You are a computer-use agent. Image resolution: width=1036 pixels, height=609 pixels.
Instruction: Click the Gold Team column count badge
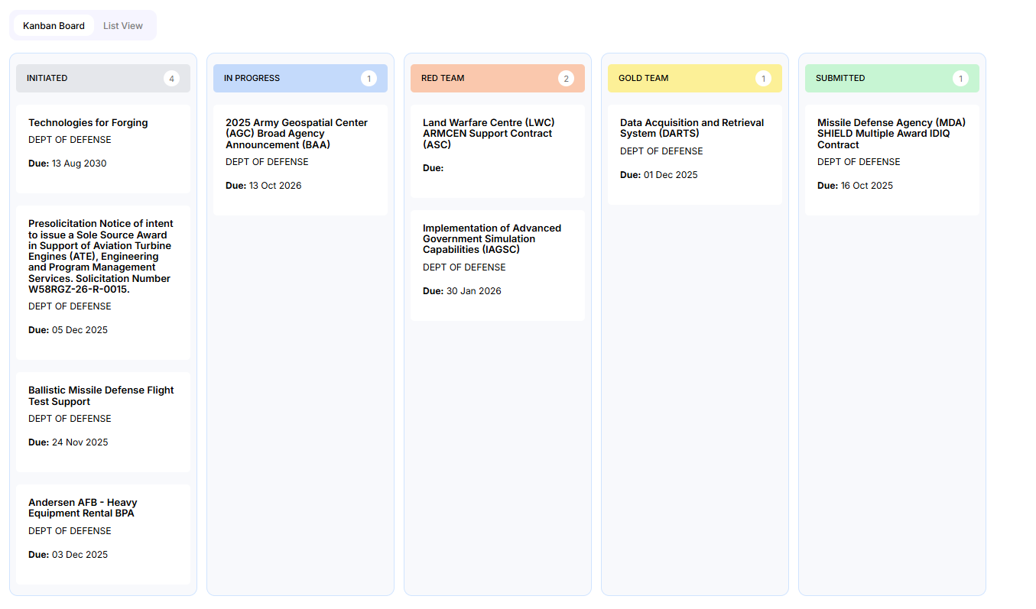[763, 79]
